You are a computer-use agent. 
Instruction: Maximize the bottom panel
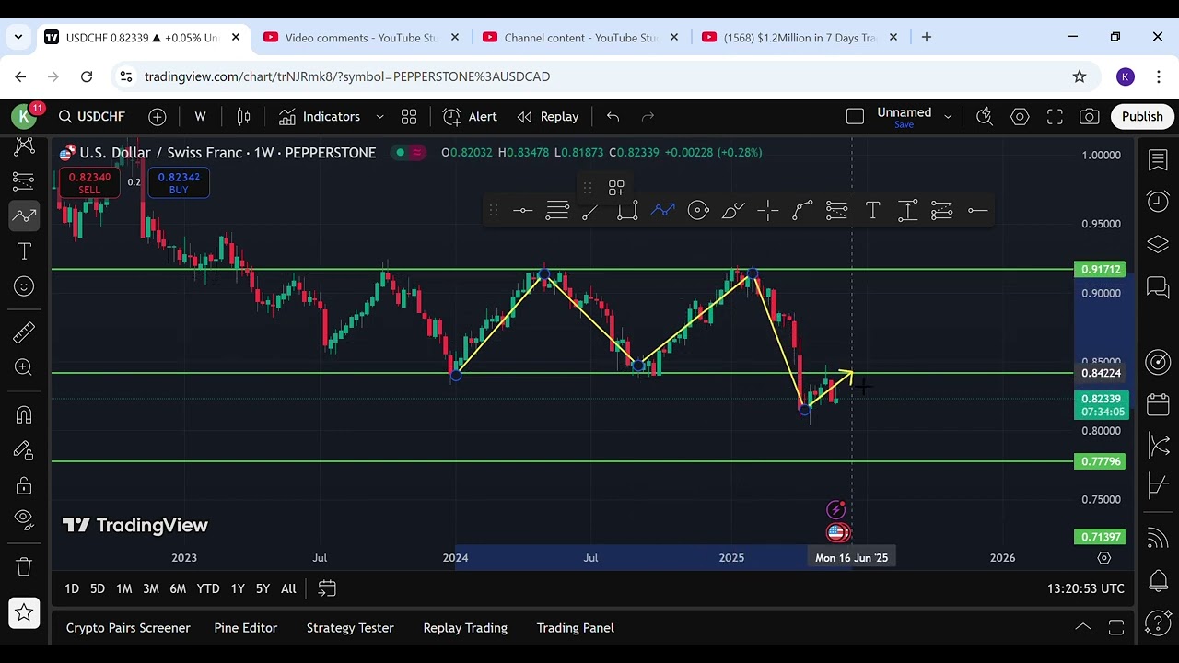point(1116,628)
